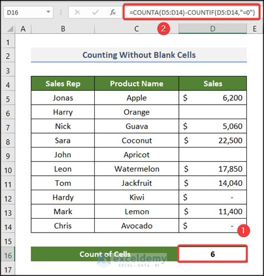Viewport: 264px width, 276px height.
Task: Click the Cancel (X) icon in formula bar
Action: pyautogui.click(x=77, y=12)
